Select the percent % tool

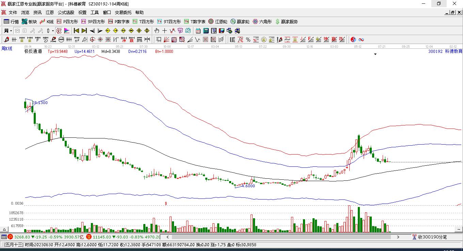[248, 40]
